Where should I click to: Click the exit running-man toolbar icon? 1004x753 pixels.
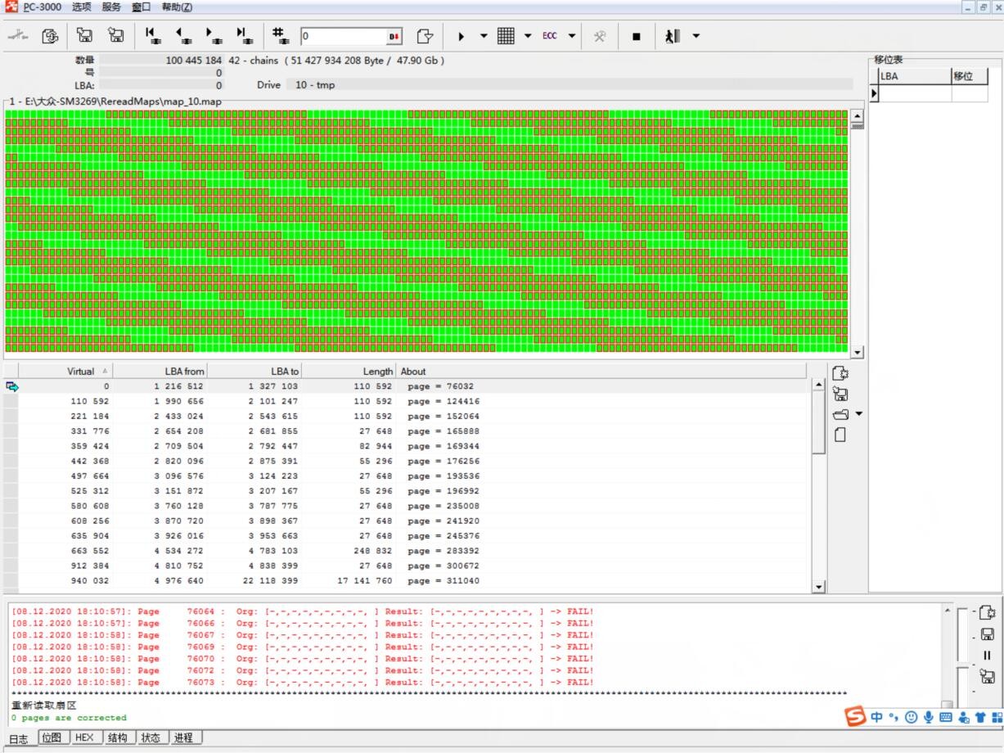pyautogui.click(x=673, y=35)
